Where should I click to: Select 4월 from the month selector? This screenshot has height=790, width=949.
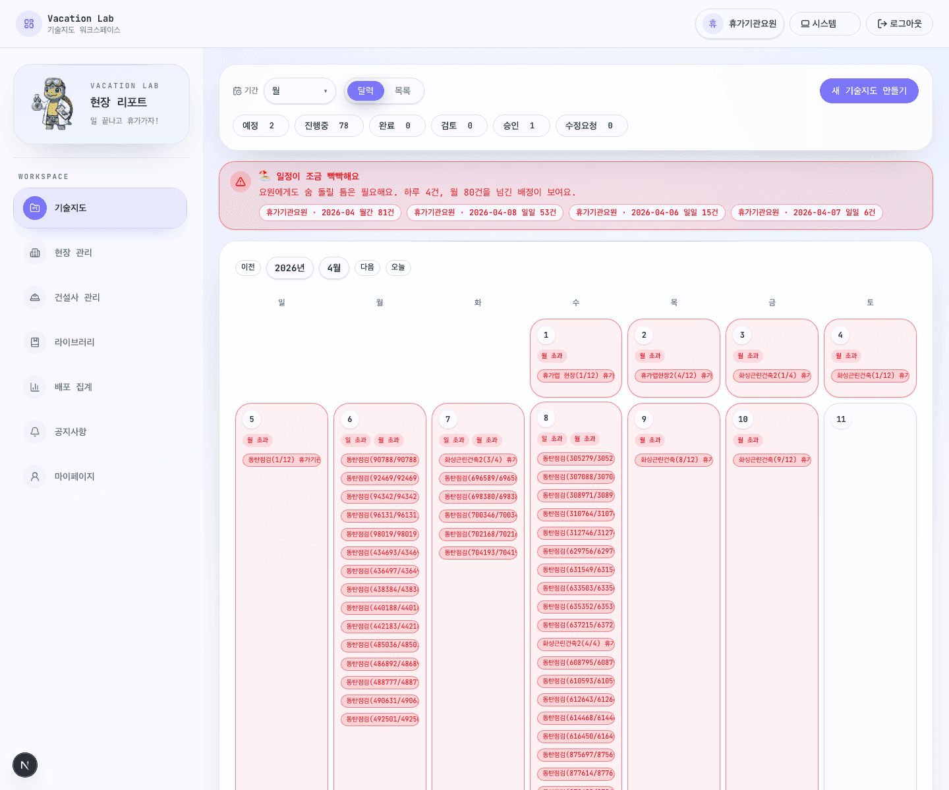pos(333,268)
